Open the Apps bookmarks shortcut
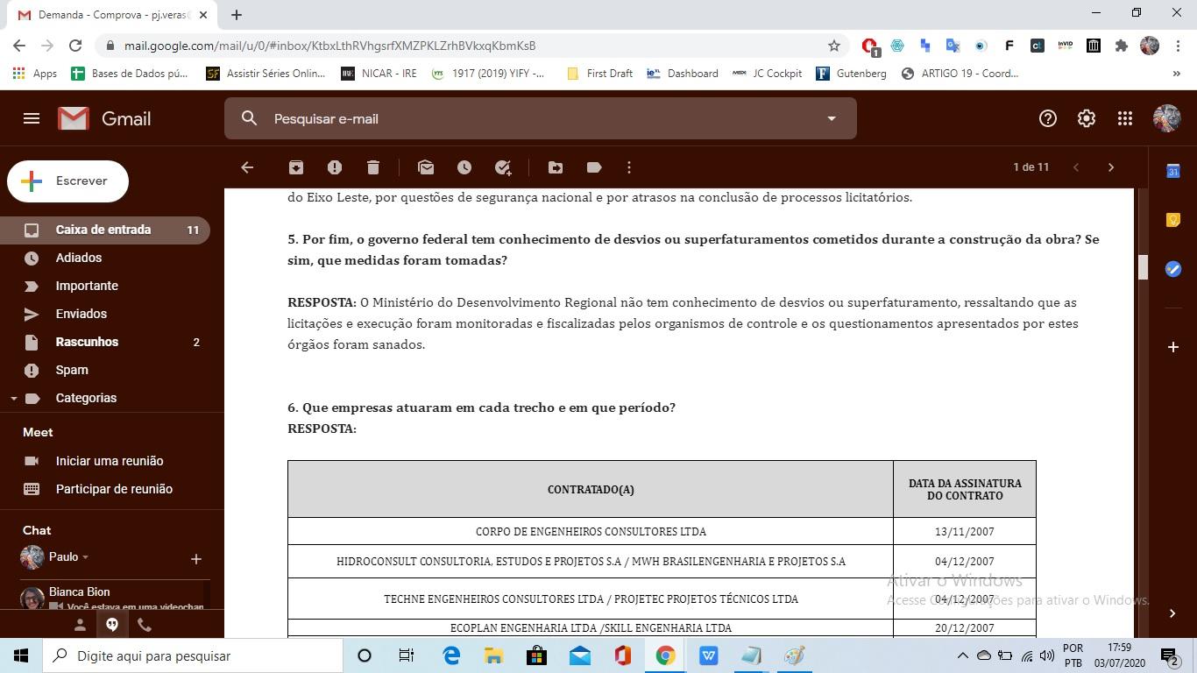 (x=35, y=74)
